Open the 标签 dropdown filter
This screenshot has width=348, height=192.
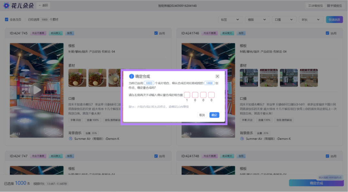click(x=230, y=20)
